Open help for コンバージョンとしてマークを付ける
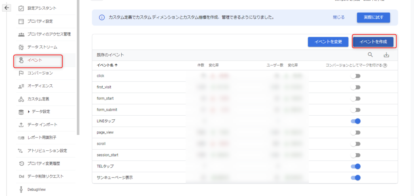The image size is (414, 196). (x=385, y=66)
